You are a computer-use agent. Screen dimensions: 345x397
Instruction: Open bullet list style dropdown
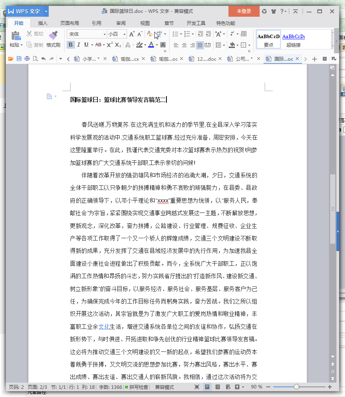coord(181,34)
